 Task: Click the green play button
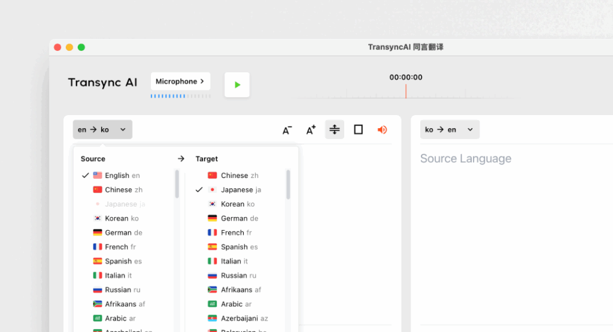[x=237, y=84]
